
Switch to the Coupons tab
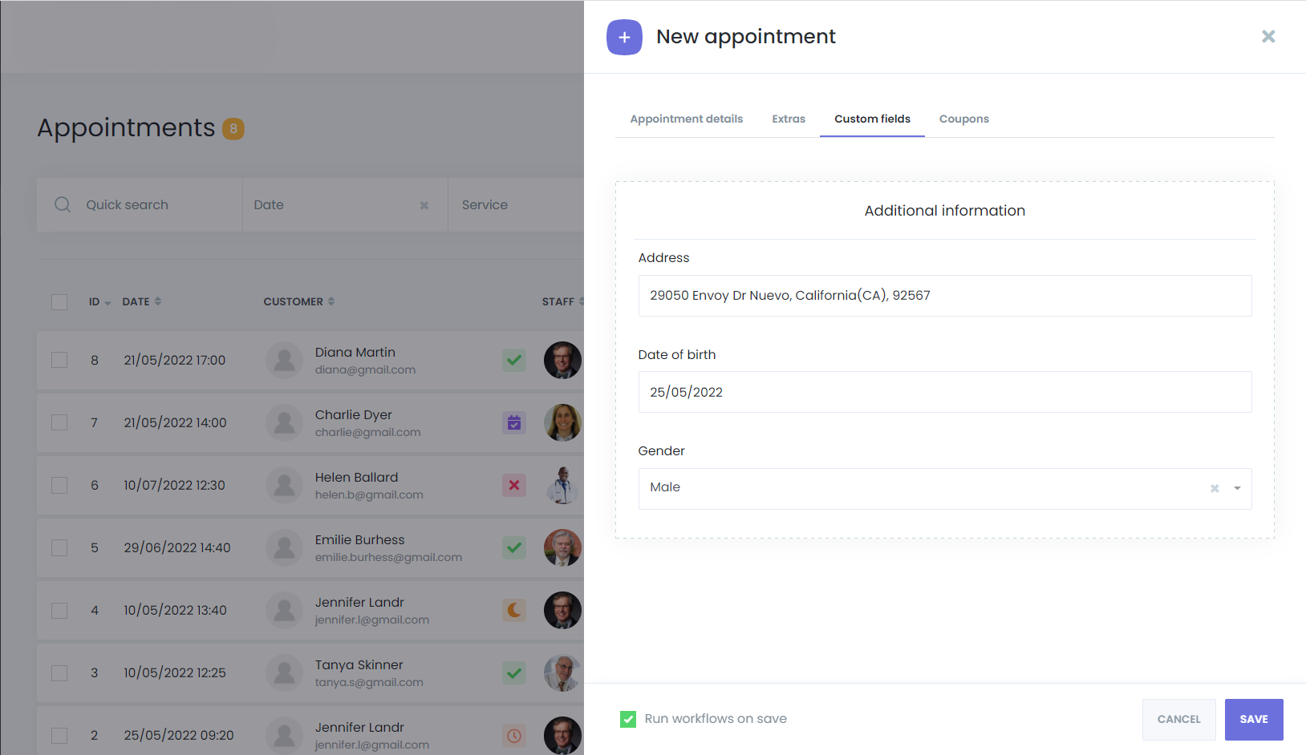[x=963, y=119]
